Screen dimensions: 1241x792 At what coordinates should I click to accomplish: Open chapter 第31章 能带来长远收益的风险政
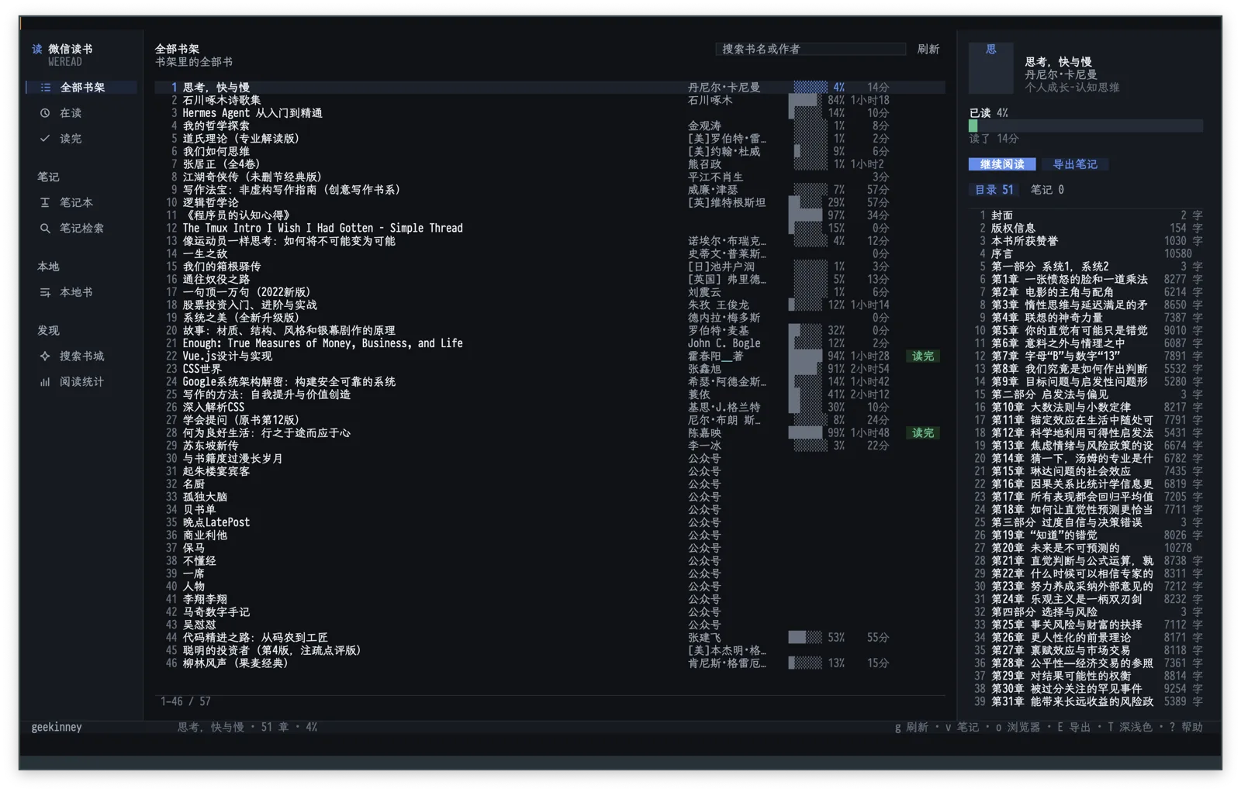(1086, 701)
